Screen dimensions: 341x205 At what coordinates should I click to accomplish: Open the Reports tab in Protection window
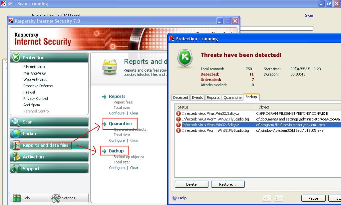click(x=213, y=98)
